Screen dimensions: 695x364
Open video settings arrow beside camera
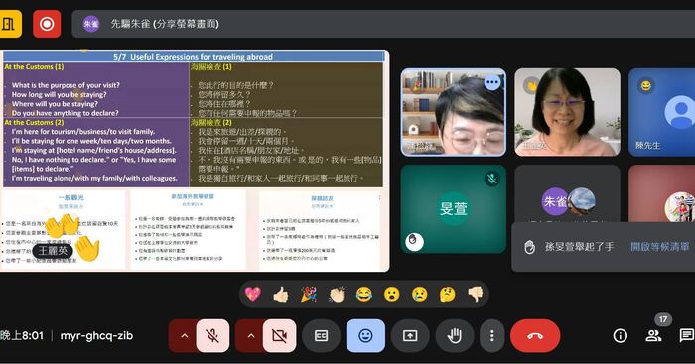point(250,336)
